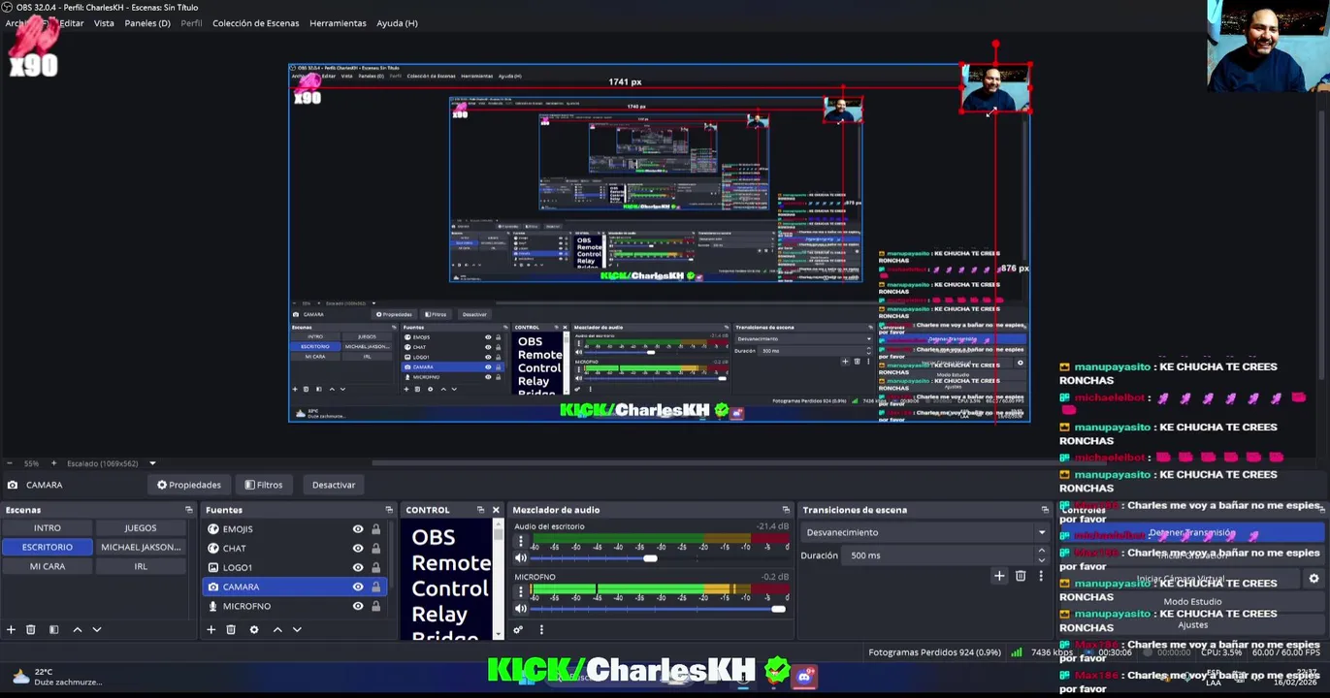Hide the CHAT source
This screenshot has width=1330, height=698.
pyautogui.click(x=358, y=549)
